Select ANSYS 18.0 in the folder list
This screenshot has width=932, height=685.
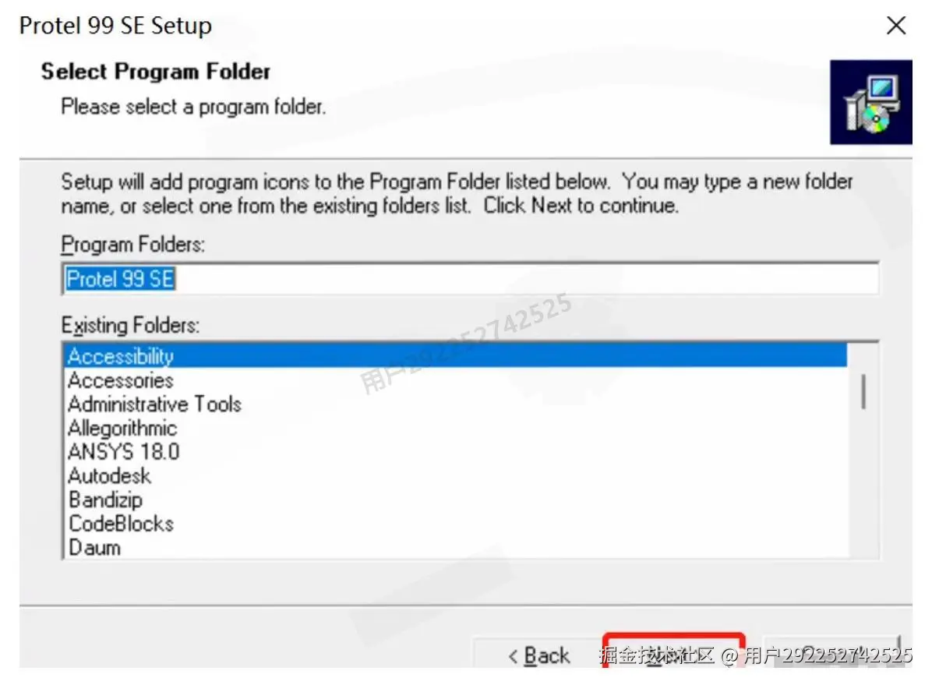tap(123, 451)
